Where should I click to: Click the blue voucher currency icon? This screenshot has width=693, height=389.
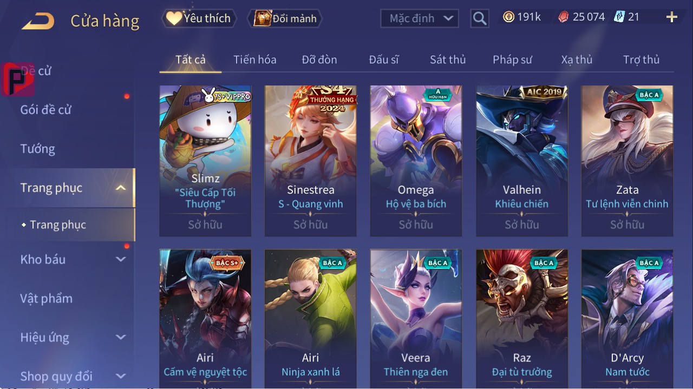coord(619,17)
